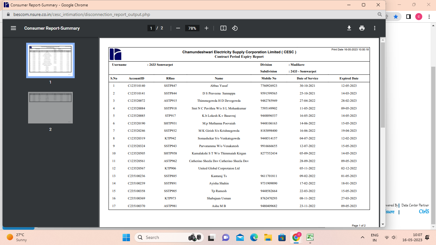Click the Chrome icon in the taskbar
The width and height of the screenshot is (436, 245).
296,237
